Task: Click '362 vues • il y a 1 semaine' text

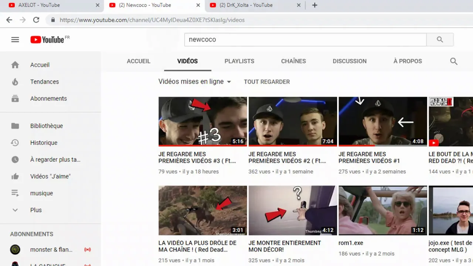Action: 281,172
